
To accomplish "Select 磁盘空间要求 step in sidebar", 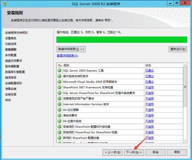I will [x=14, y=61].
